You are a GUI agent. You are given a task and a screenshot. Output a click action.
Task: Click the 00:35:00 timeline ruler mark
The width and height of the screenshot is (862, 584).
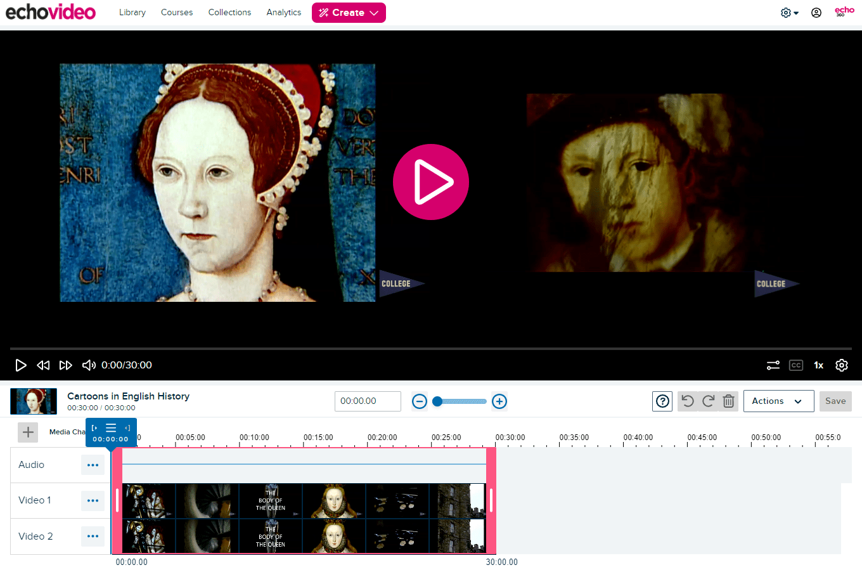click(574, 438)
